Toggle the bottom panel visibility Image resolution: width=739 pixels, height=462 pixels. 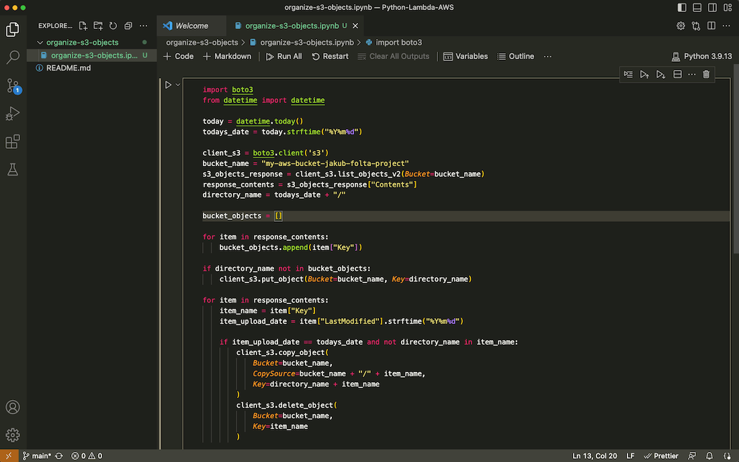(697, 7)
